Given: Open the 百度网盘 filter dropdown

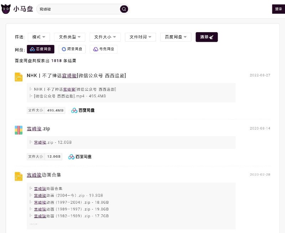Looking at the screenshot, I should point(176,37).
